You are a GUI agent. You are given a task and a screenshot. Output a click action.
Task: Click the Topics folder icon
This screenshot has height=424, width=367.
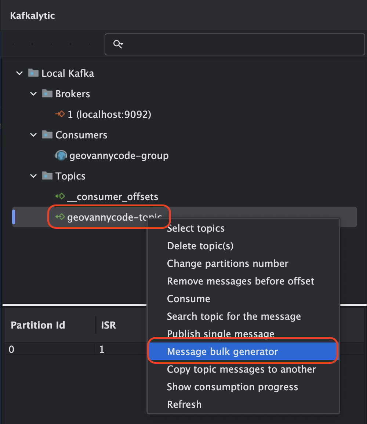coord(47,176)
